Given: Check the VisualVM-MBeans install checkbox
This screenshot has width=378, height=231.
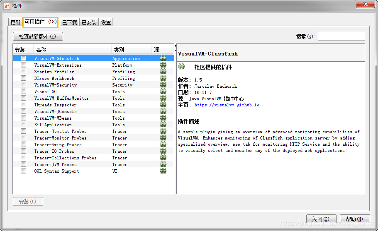Looking at the screenshot, I should click(23, 118).
